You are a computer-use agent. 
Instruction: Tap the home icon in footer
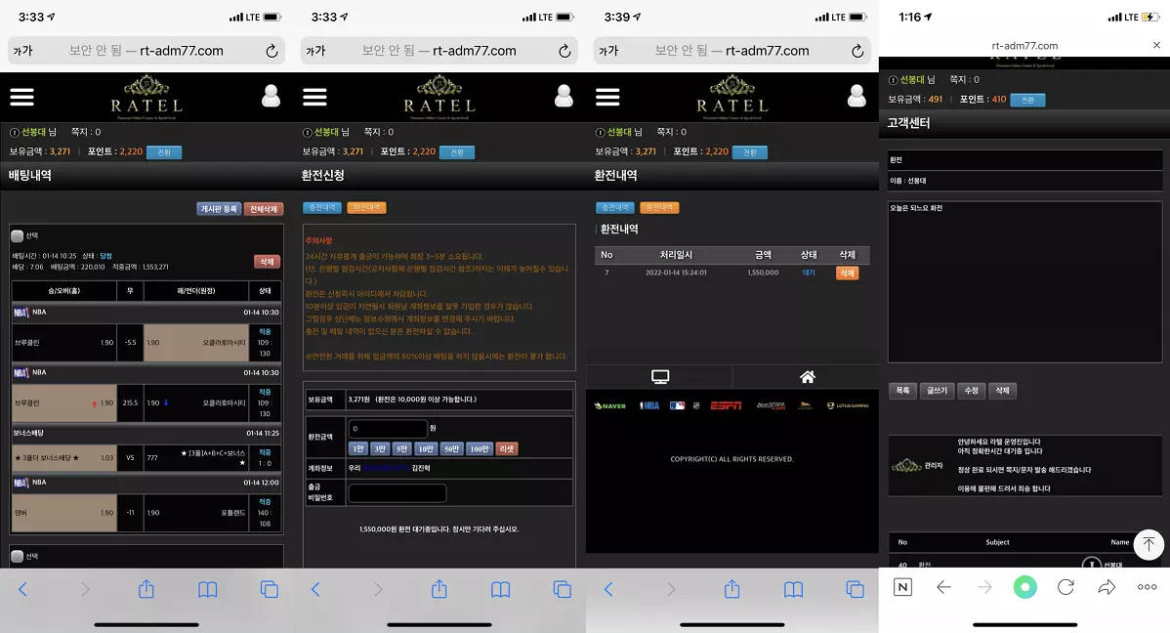point(808,377)
